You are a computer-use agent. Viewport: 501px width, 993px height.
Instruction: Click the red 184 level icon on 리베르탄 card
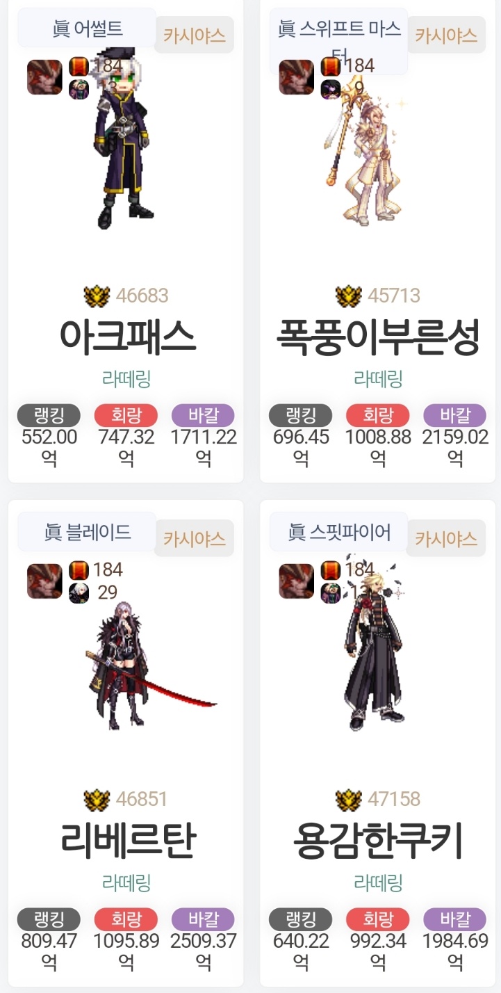click(x=79, y=571)
